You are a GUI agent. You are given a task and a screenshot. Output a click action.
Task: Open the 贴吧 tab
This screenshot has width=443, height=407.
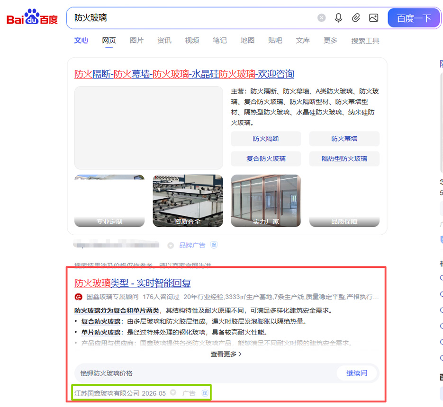(275, 41)
